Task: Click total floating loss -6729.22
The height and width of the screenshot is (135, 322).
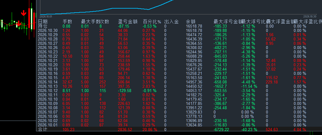Action: 221,129
